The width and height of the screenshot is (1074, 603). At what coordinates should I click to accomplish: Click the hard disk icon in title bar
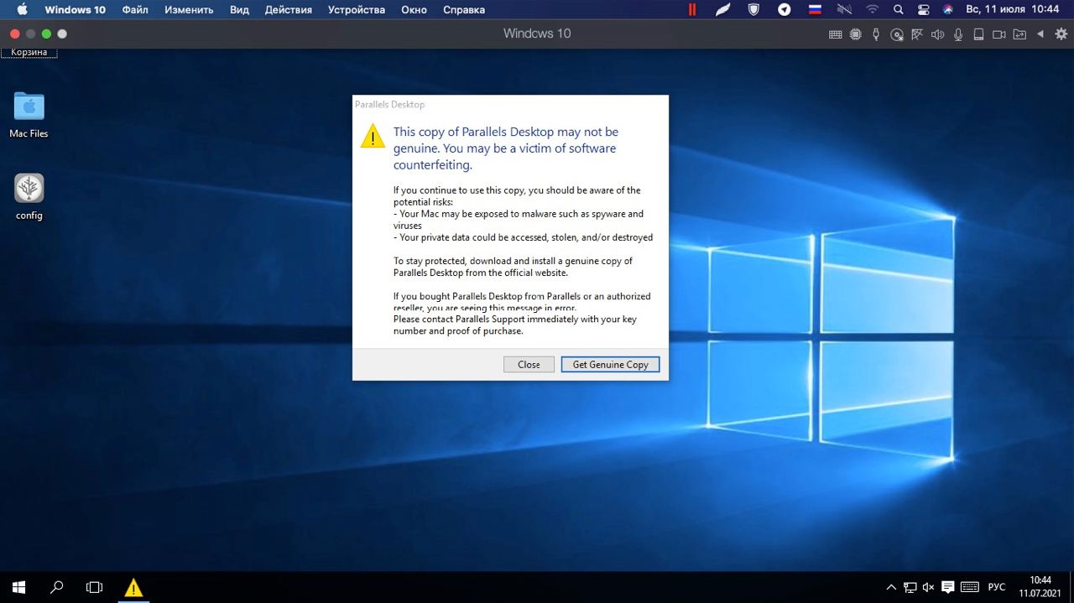tap(978, 34)
